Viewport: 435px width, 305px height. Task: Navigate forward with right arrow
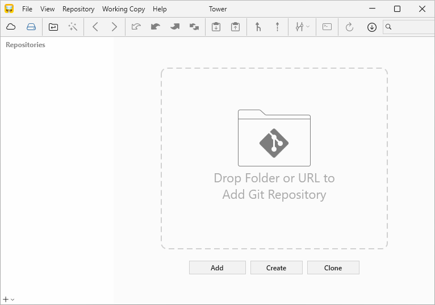114,27
